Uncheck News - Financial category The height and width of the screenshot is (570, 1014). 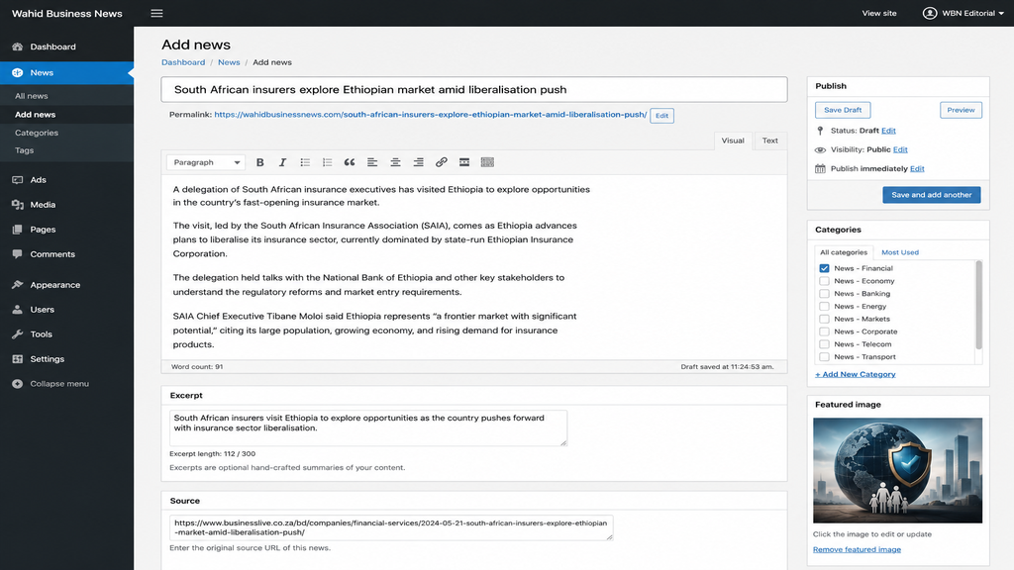coord(824,268)
